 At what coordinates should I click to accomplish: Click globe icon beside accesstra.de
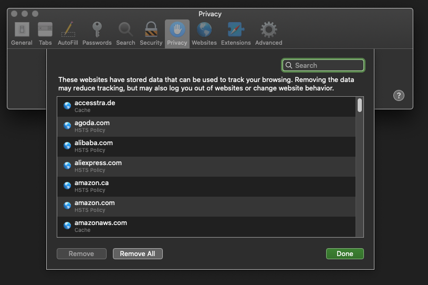point(67,106)
